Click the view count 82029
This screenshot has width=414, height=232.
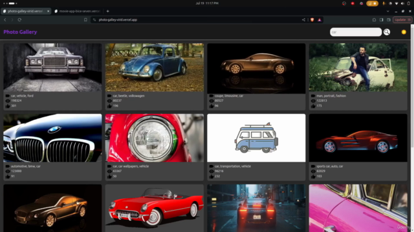(321, 171)
